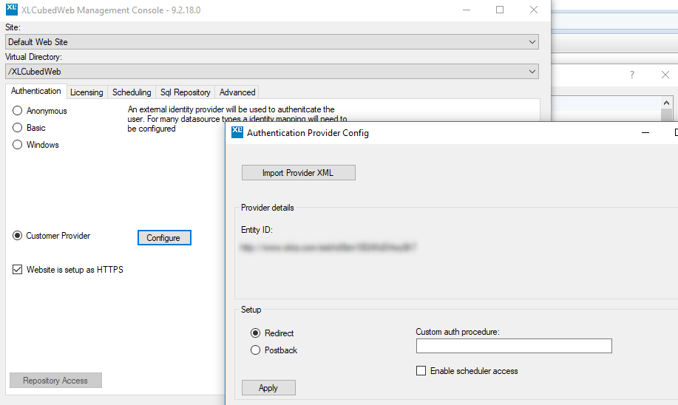Image resolution: width=678 pixels, height=405 pixels.
Task: Open the Scheduling tab
Action: [132, 92]
